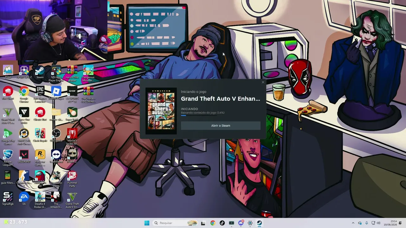Image resolution: width=406 pixels, height=228 pixels.
Task: Launch EMAC LAB Anti-Cheat shortcut
Action: (x=24, y=137)
